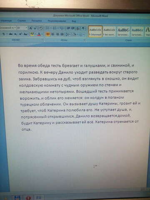Toggle justify alignment button

[62, 34]
